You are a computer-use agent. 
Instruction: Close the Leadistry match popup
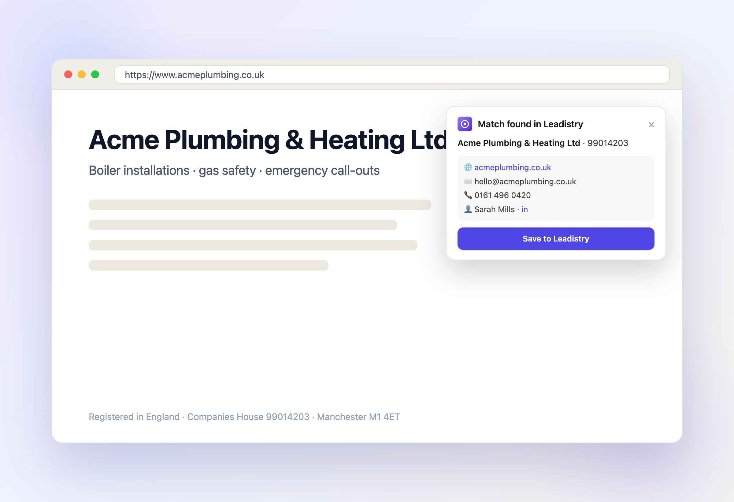click(651, 125)
